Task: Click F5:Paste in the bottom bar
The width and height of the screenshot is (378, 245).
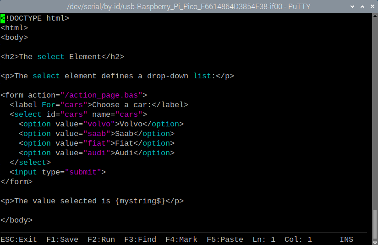Action: pos(225,239)
